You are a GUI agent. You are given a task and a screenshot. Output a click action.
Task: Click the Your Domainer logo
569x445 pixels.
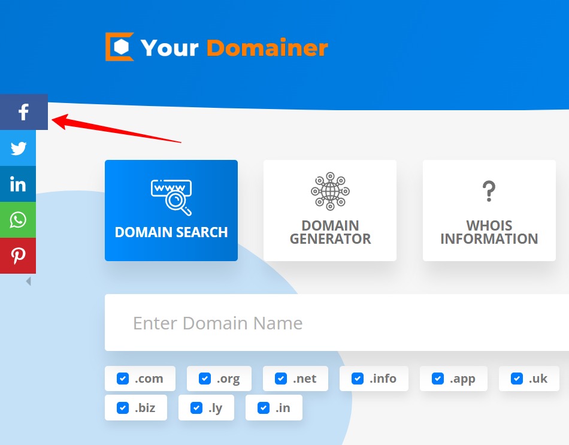pos(217,47)
